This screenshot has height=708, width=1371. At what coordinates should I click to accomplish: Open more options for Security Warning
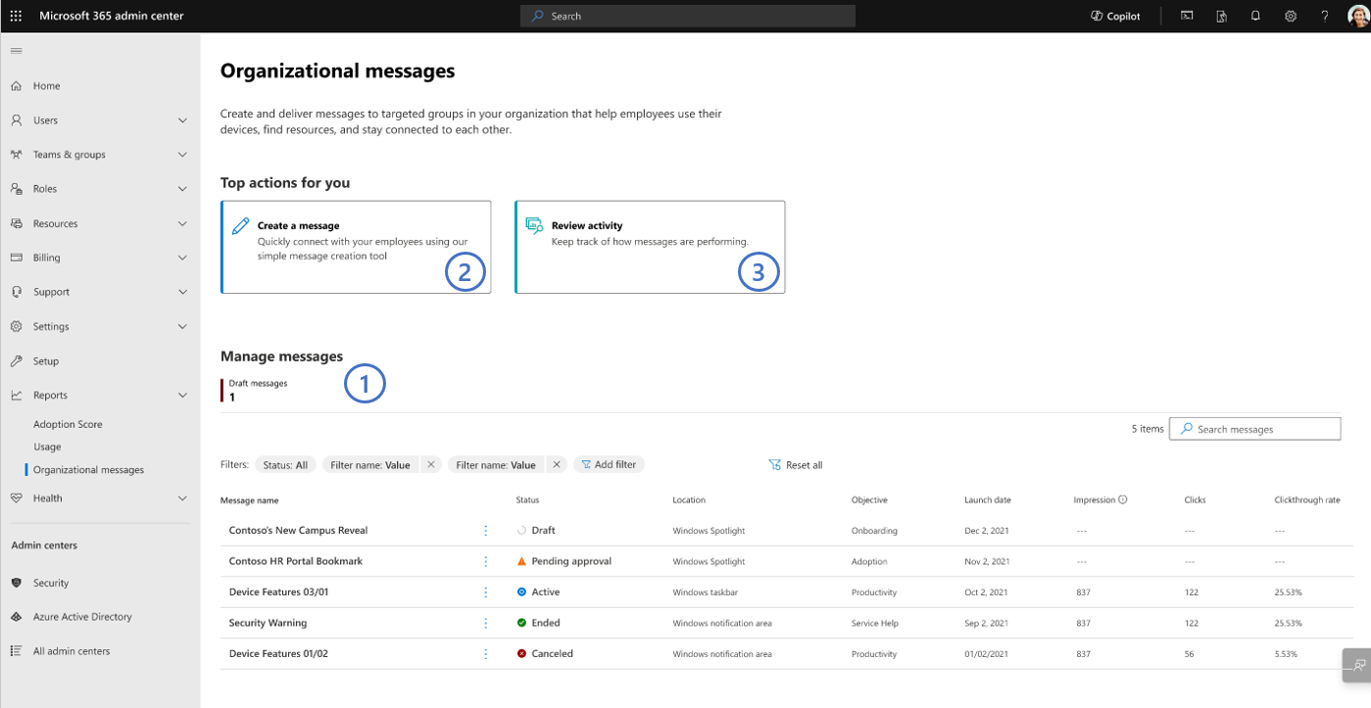[485, 623]
